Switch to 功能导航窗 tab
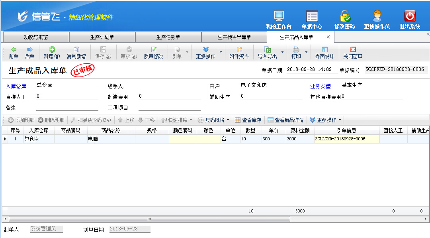The height and width of the screenshot is (238, 430). pos(36,37)
